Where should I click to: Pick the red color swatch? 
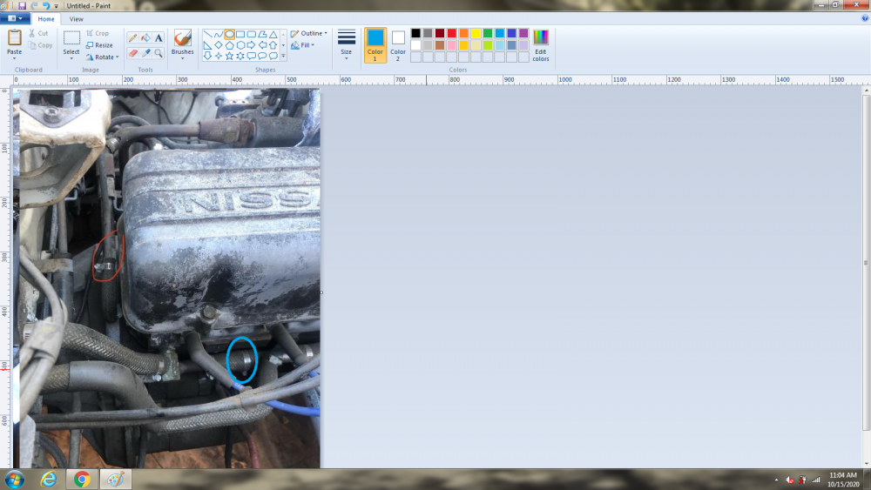(451, 33)
